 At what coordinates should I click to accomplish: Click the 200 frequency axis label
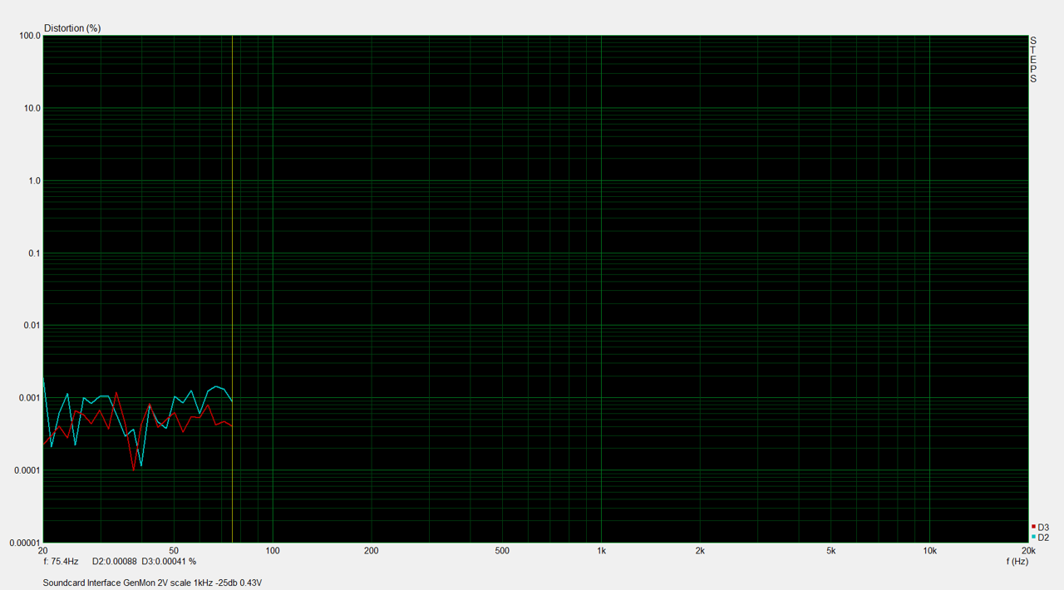point(372,551)
